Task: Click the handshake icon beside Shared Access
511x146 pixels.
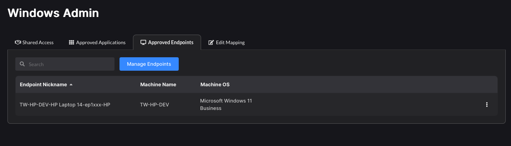Action: (x=18, y=42)
